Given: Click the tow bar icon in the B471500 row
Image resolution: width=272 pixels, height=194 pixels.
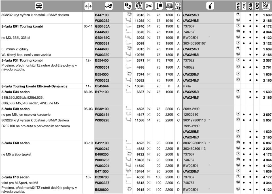Looking at the screenshot, I should (x=128, y=171).
